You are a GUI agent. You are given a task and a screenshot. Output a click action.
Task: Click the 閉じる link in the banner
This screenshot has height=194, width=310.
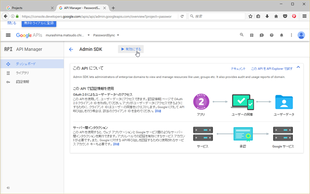(x=12, y=23)
